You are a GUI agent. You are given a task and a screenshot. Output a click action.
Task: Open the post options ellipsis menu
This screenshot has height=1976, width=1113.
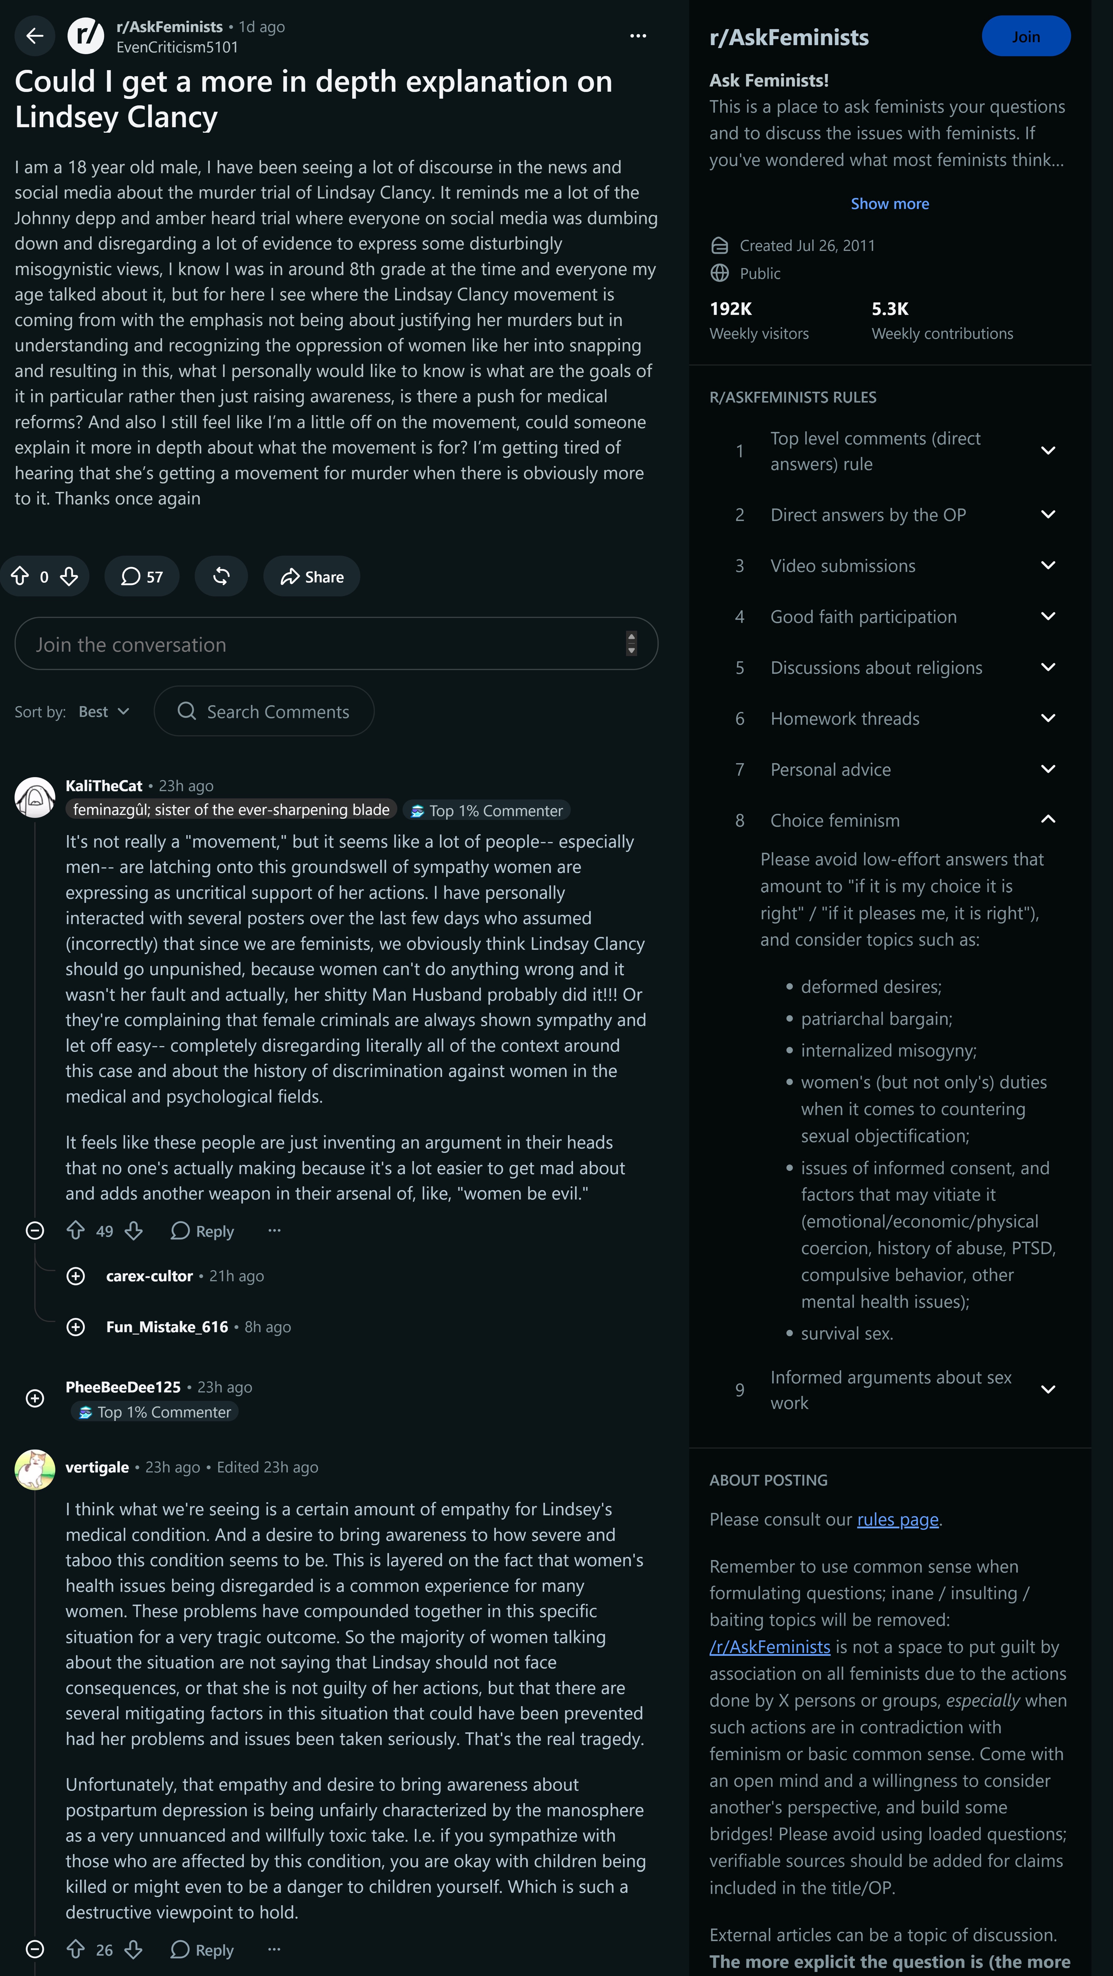tap(637, 36)
